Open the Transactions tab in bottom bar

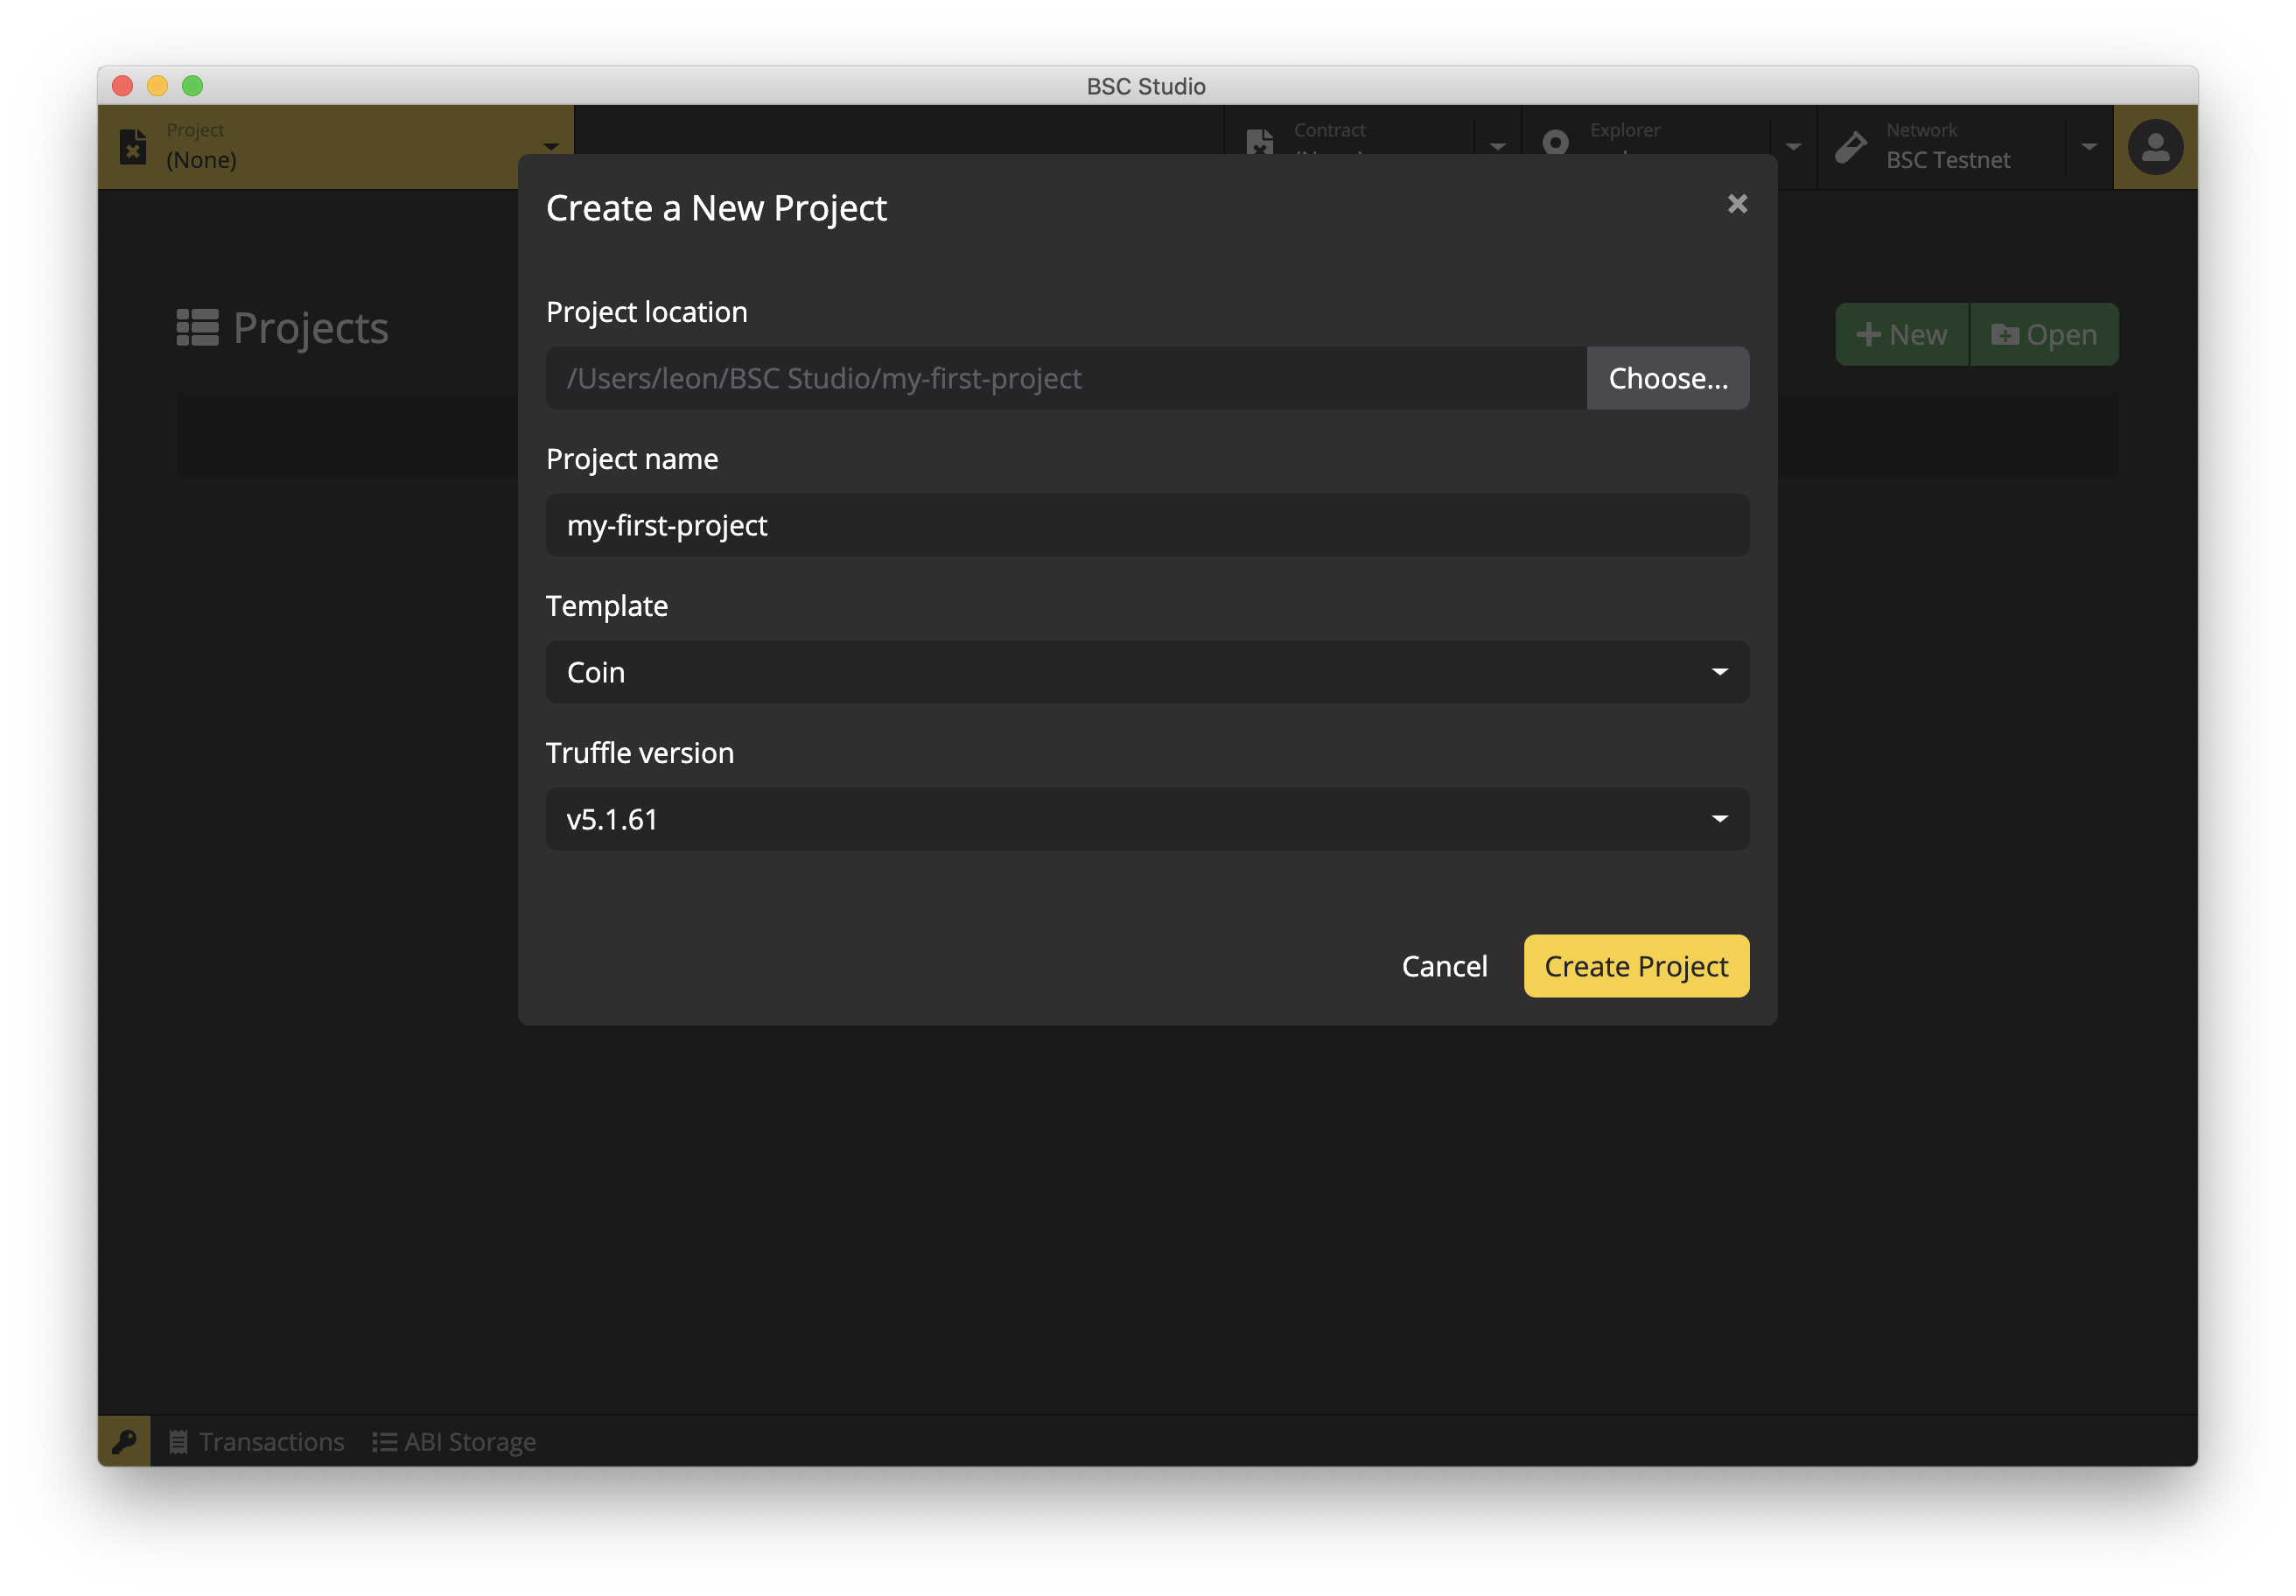coord(257,1441)
